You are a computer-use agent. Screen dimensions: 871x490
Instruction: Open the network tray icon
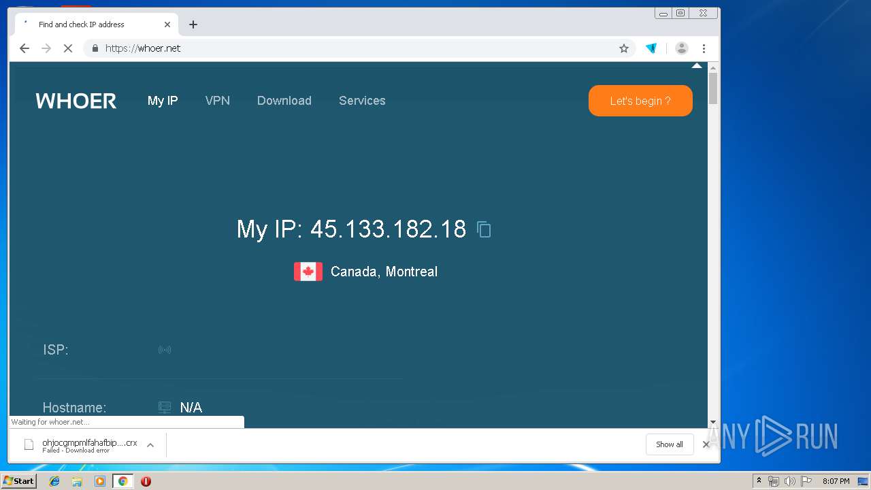point(774,481)
